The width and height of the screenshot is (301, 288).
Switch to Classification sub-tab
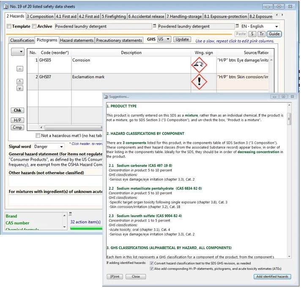(22, 40)
